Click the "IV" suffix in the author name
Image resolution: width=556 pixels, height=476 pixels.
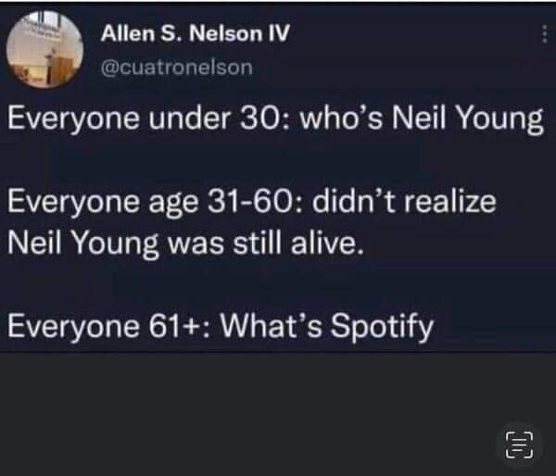[278, 36]
